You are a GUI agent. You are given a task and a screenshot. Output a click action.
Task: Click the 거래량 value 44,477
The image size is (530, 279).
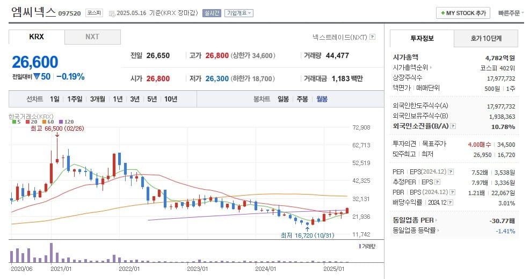(x=337, y=55)
